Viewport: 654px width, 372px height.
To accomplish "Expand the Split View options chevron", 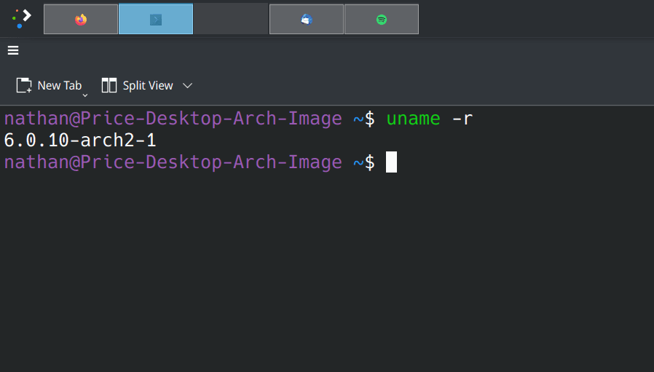I will pos(188,85).
